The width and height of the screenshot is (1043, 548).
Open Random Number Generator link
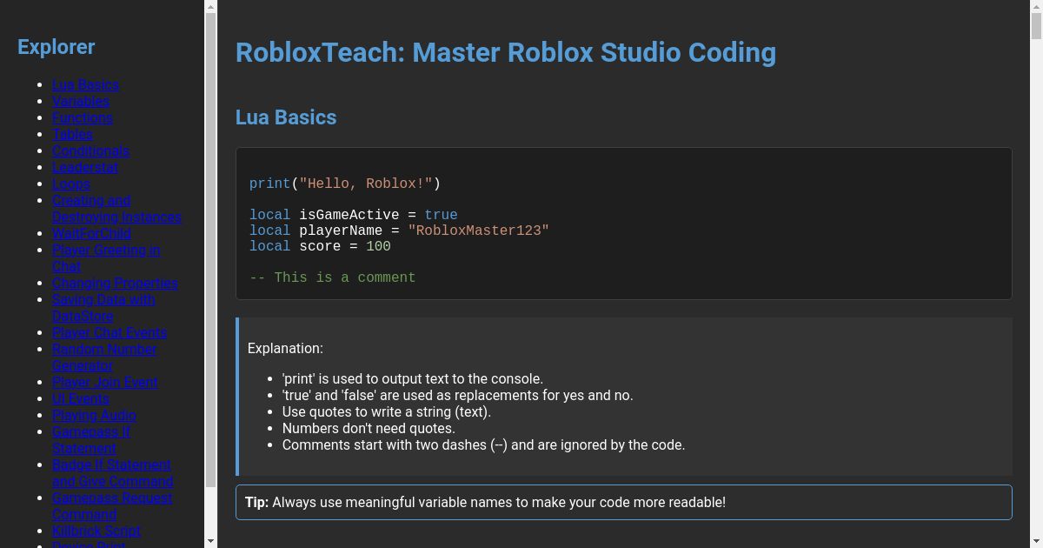[x=104, y=358]
